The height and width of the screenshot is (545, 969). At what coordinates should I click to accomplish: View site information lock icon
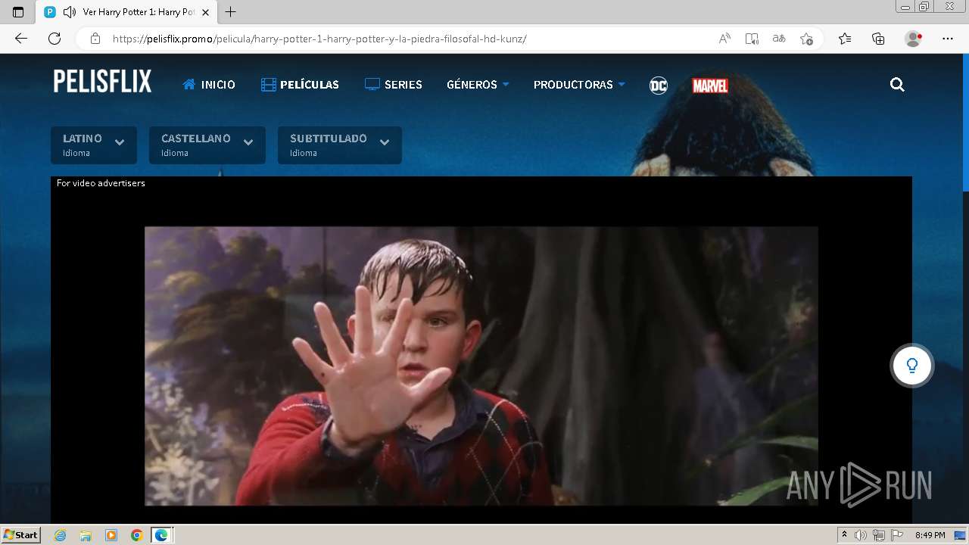point(95,39)
